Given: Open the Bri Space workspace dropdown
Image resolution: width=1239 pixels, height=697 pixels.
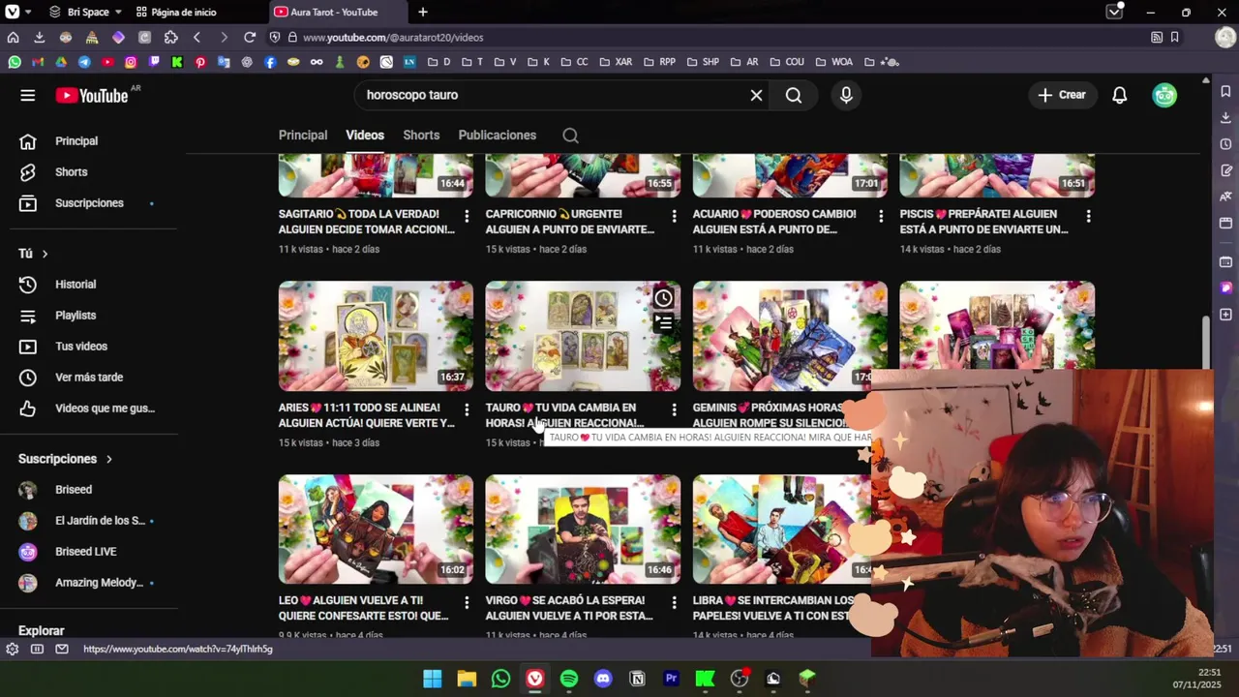Looking at the screenshot, I should point(85,12).
